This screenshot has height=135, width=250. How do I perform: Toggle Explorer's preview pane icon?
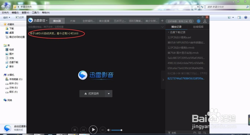239,18
